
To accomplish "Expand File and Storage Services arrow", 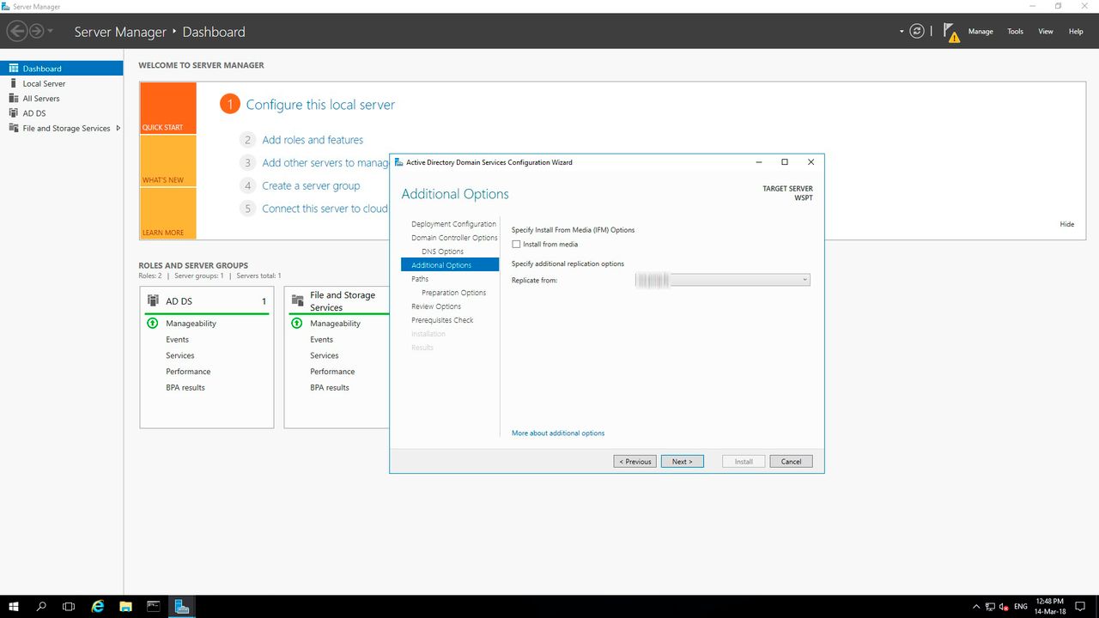I will (118, 128).
